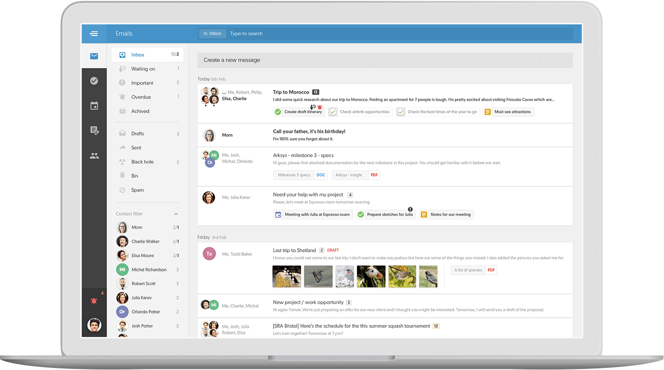664x370 pixels.
Task: Expand the SRA Bristol thread count 12
Action: pyautogui.click(x=436, y=326)
